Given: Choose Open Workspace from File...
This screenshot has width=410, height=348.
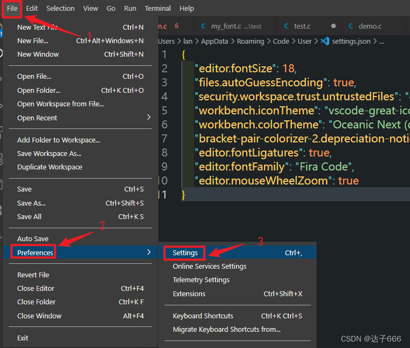Looking at the screenshot, I should [x=80, y=104].
